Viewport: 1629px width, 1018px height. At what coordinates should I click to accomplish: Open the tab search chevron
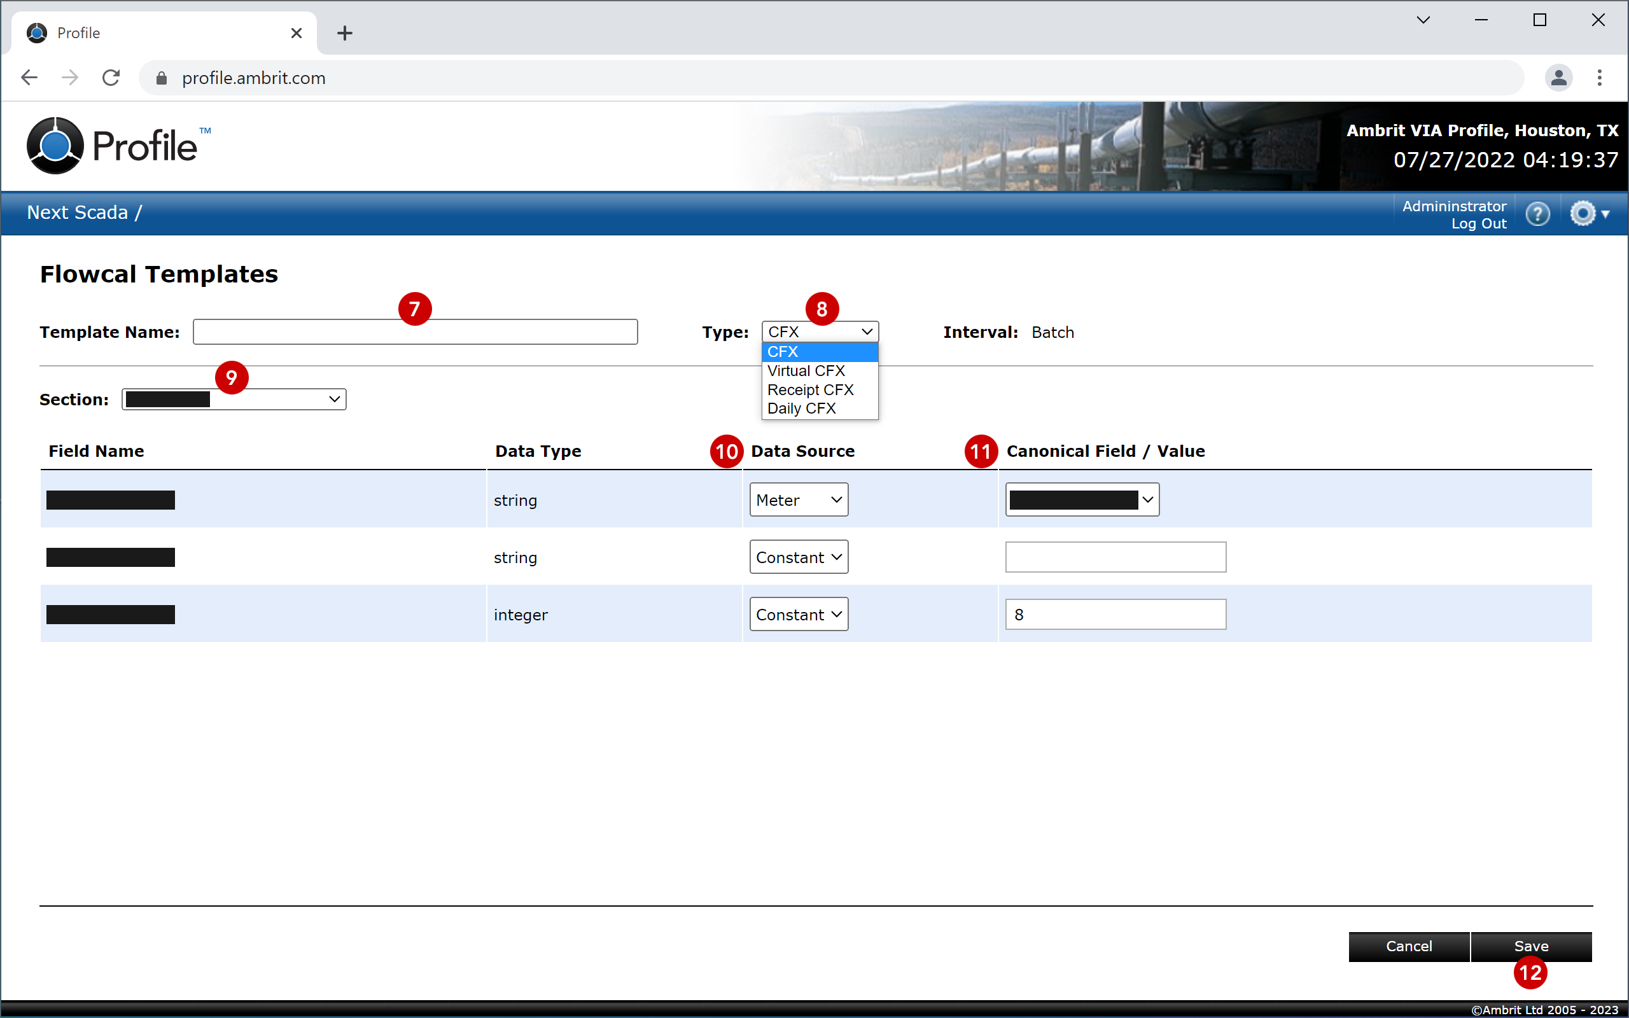tap(1423, 20)
